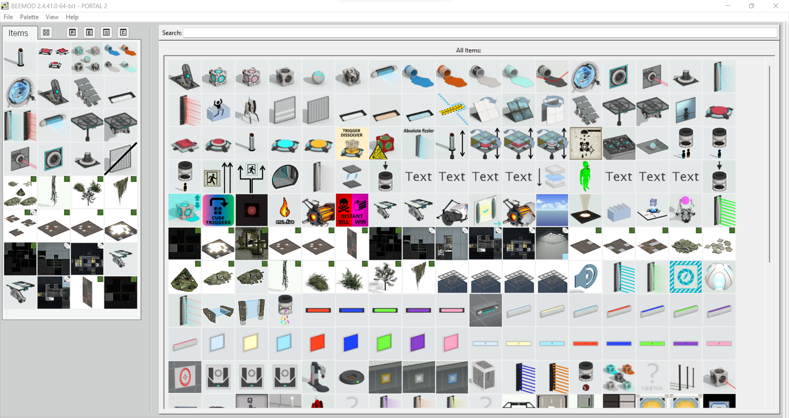The width and height of the screenshot is (789, 418).
Task: Pick the Absolute fizzler item
Action: pos(418,143)
